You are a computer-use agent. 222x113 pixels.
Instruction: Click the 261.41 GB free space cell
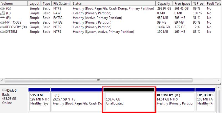pyautogui.click(x=181, y=9)
